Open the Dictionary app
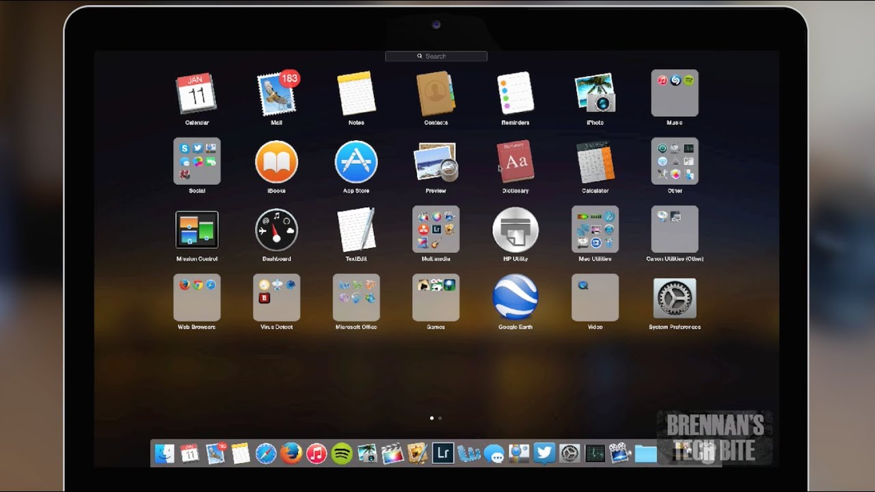Screen dimensions: 875x492 click(515, 162)
